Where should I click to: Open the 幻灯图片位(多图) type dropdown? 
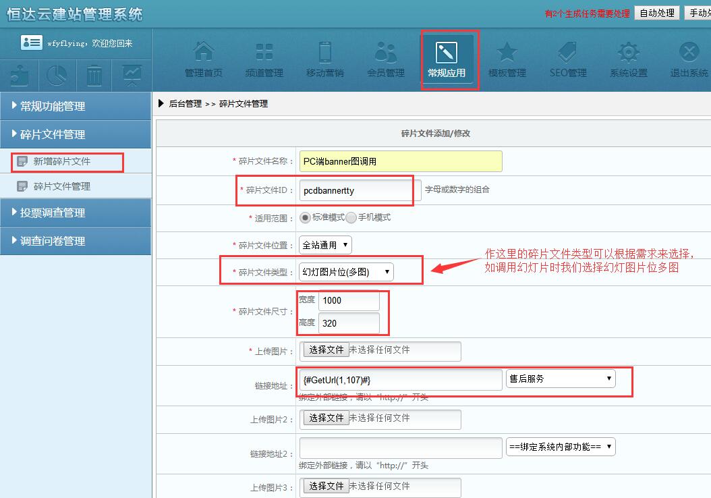click(346, 272)
